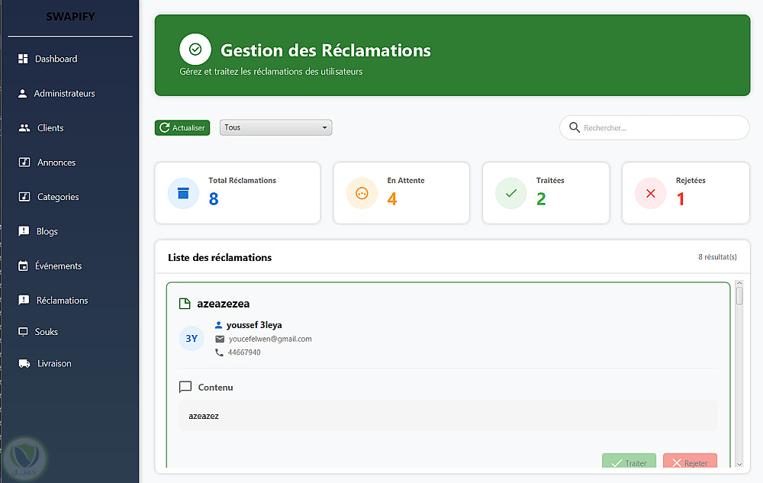Screen dimensions: 763x483
Task: Click the Traiter button
Action: click(629, 462)
